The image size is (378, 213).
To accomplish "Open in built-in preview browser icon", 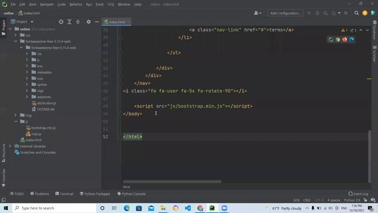I will 331,40.
